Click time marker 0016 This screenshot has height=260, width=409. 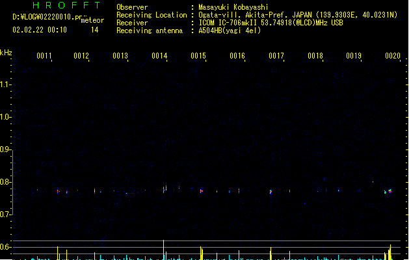pyautogui.click(x=237, y=56)
